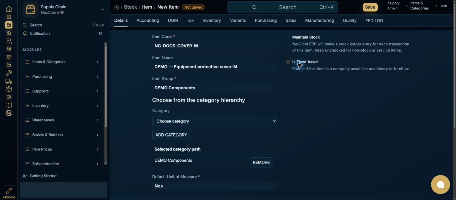456x200 pixels.
Task: Open the Getting Started link
Action: point(43,176)
